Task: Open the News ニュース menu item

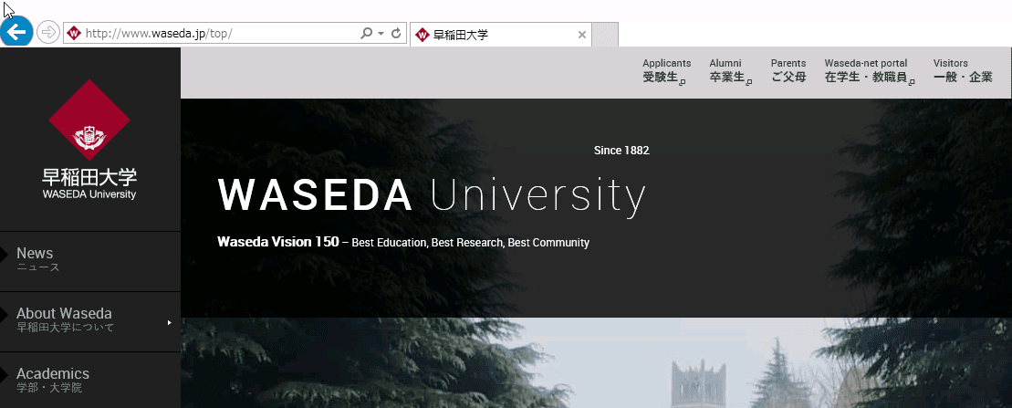Action: 90,261
